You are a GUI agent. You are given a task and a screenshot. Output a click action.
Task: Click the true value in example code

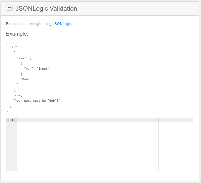18,95
